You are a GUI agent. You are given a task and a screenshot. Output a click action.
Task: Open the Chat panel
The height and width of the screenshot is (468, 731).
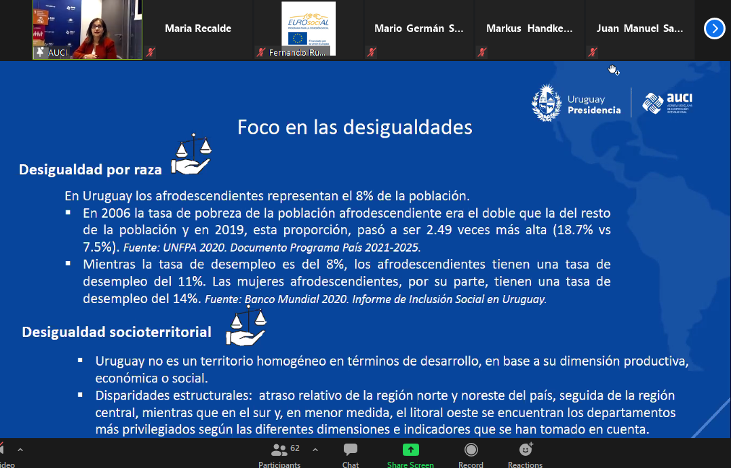pyautogui.click(x=350, y=450)
